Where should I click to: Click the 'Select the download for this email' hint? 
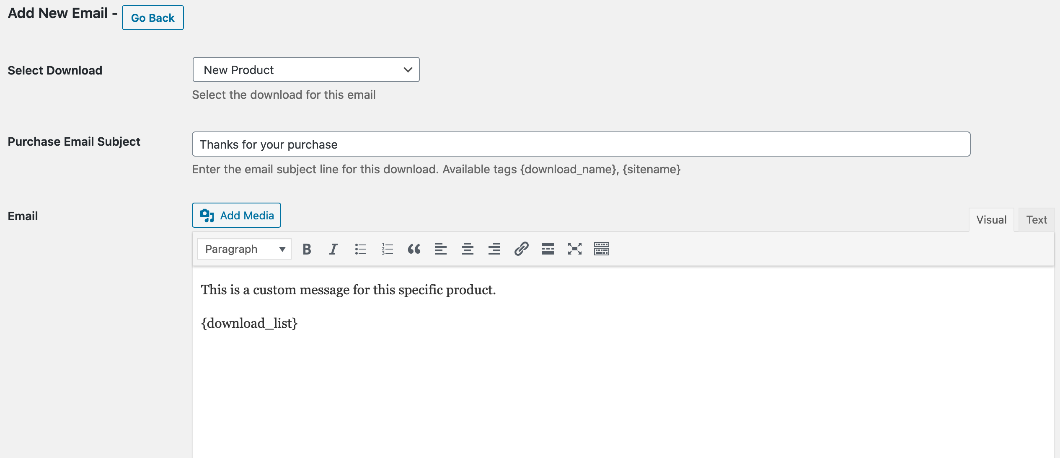click(x=284, y=95)
